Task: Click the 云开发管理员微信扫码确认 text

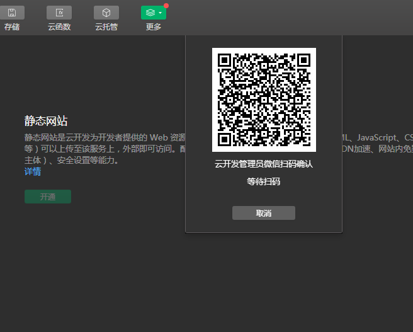Action: point(264,164)
